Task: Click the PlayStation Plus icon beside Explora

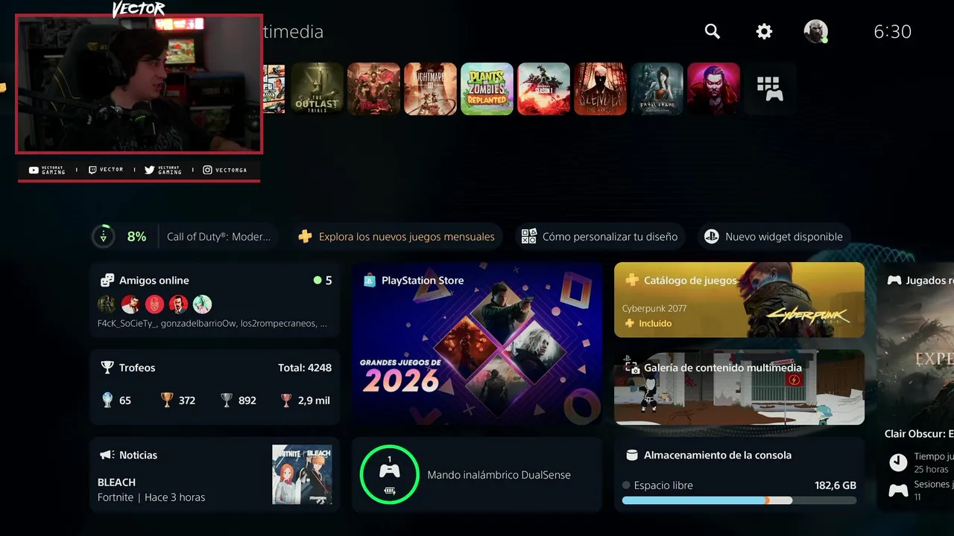Action: [x=305, y=237]
